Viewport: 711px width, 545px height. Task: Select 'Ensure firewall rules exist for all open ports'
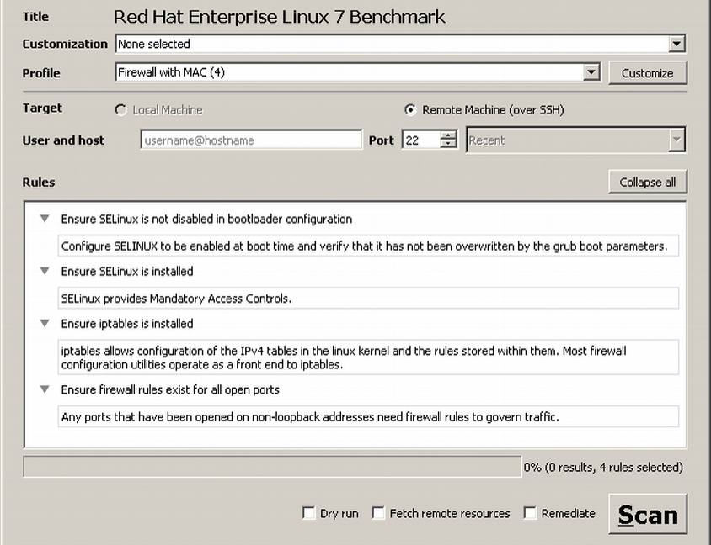click(x=170, y=389)
